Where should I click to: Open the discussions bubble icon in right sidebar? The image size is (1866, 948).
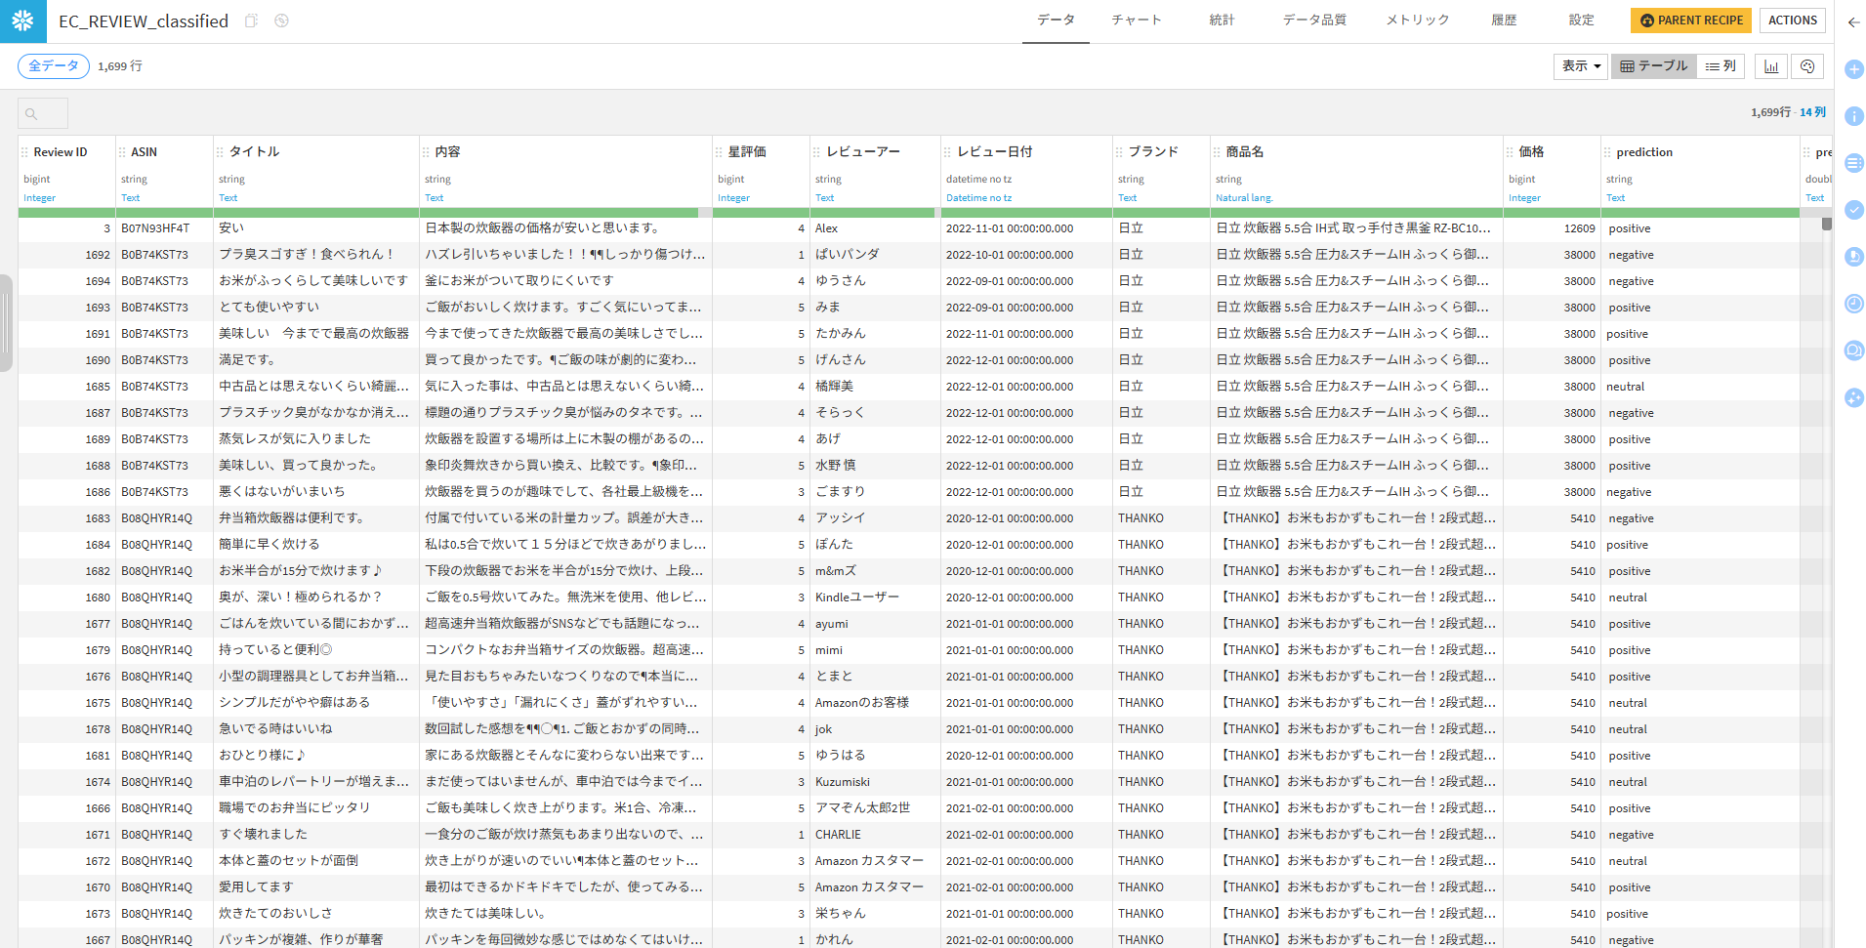(x=1854, y=350)
